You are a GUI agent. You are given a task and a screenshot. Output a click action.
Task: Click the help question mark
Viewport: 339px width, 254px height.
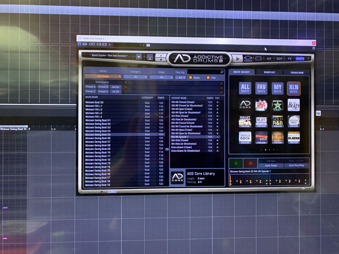pos(308,59)
